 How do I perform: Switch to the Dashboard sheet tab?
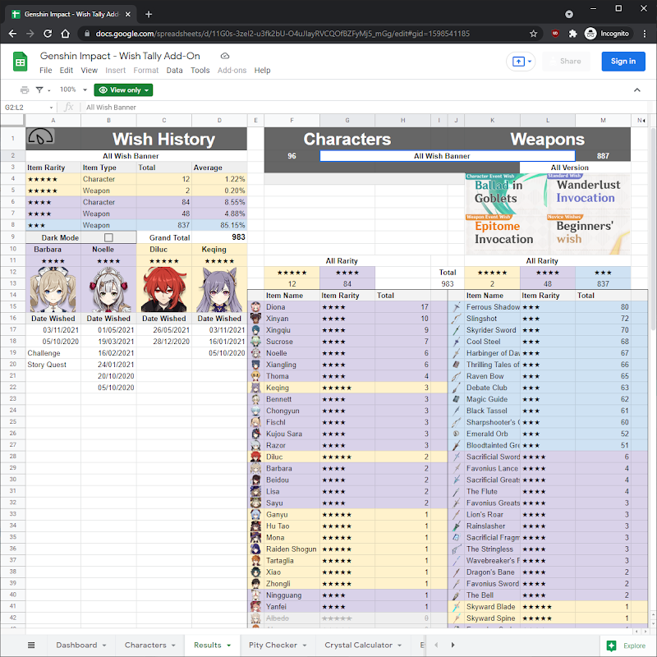76,646
